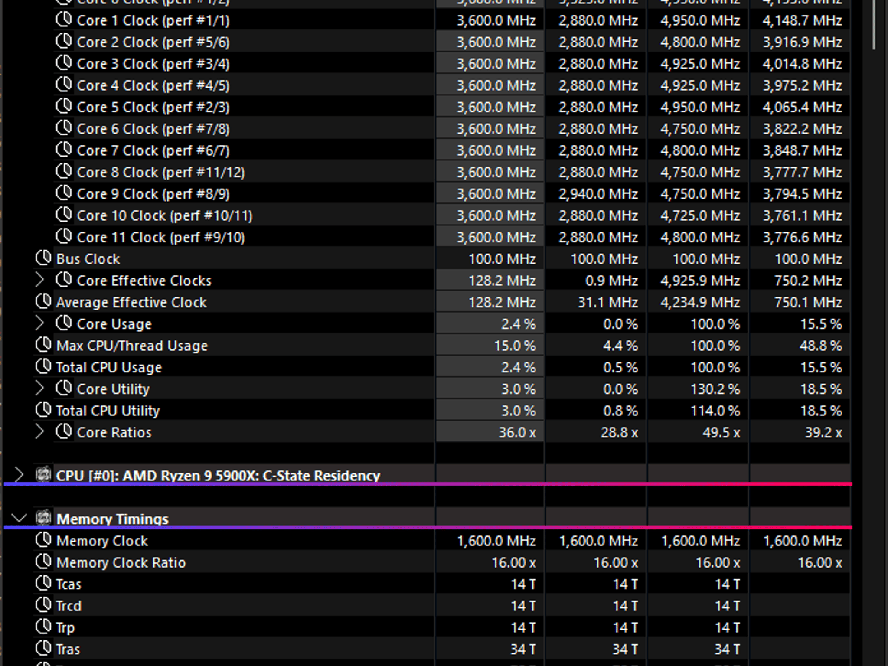Select the Memory Clock Ratio label
Viewport: 888px width, 666px height.
[121, 562]
